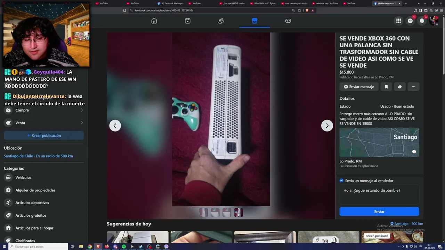Open the Windows Start menu
The image size is (445, 250).
(x=4, y=247)
